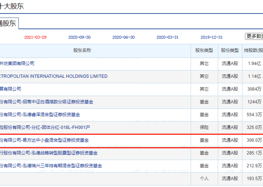This screenshot has height=187, width=263.
Task: Select the 193.5万 shareholding value
Action: click(x=254, y=179)
